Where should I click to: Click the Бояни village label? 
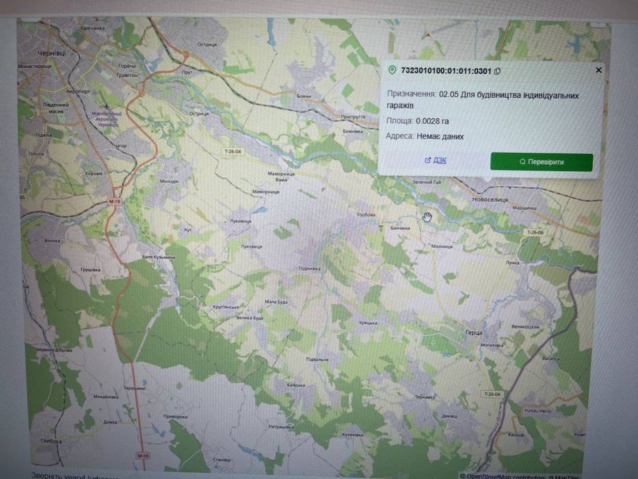click(x=304, y=96)
